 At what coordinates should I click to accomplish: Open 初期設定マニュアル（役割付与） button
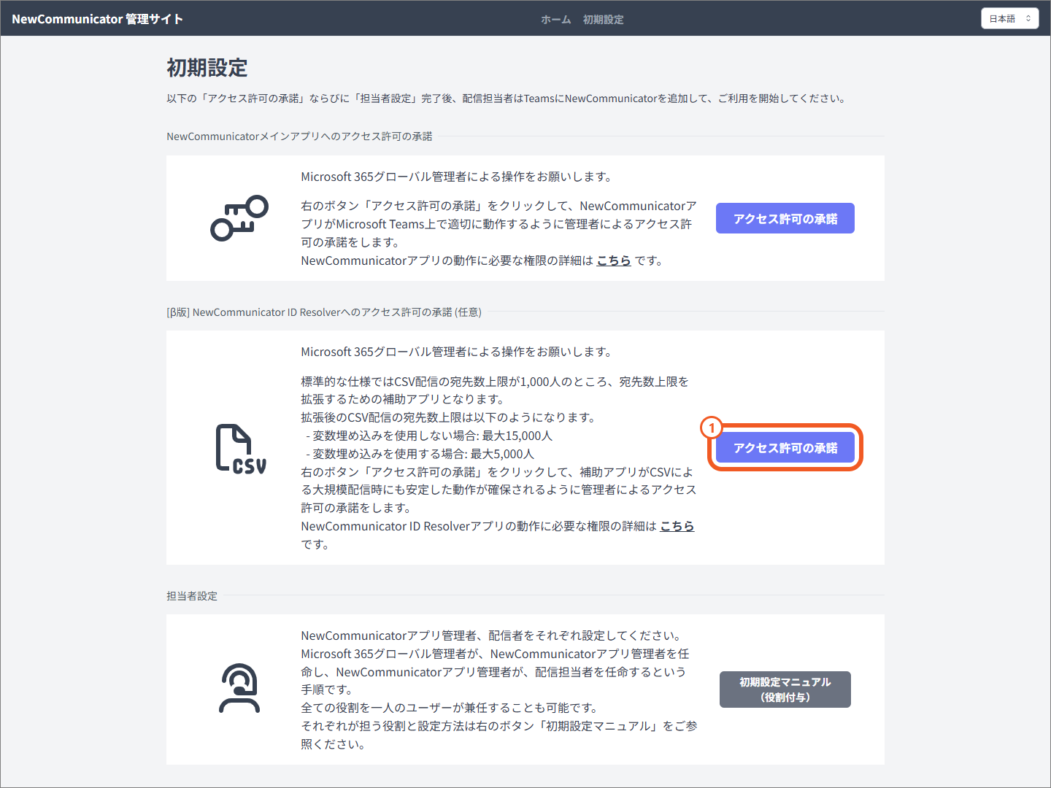[x=785, y=689]
